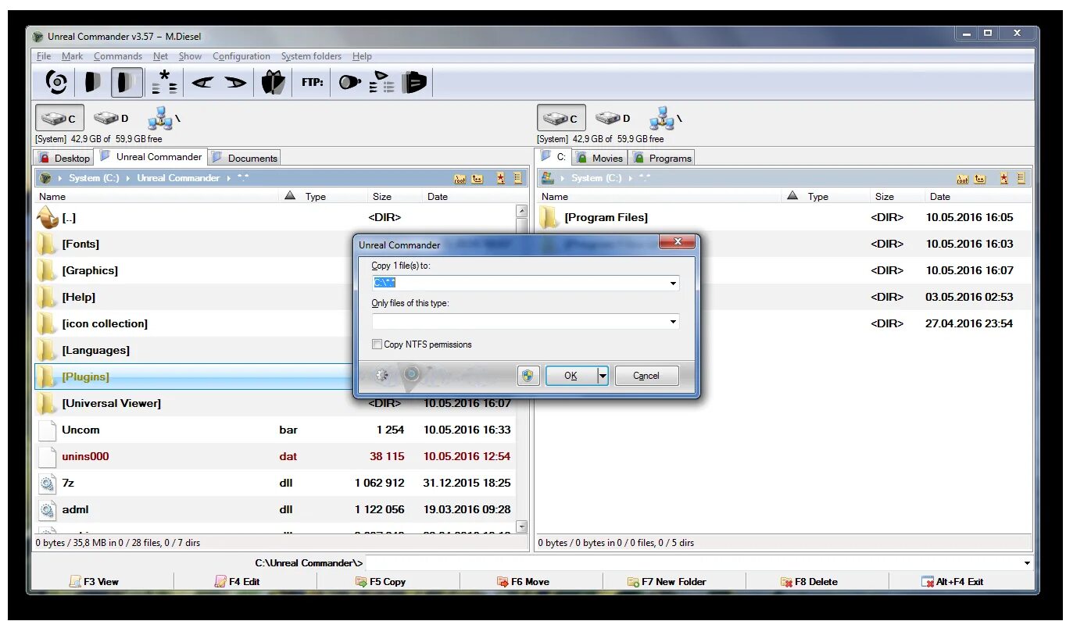The width and height of the screenshot is (1066, 621).
Task: Click the refresh swirl icon in toolbar
Action: pyautogui.click(x=56, y=82)
